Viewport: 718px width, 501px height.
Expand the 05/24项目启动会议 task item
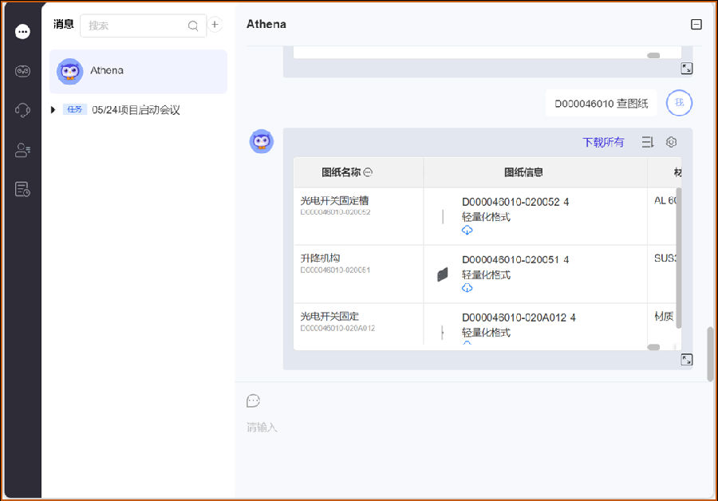pyautogui.click(x=53, y=110)
